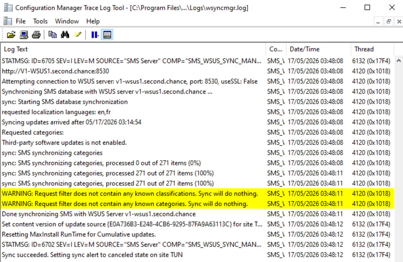Select 'requested localization languages: en,fr' row
The height and width of the screenshot is (262, 403).
click(197, 112)
